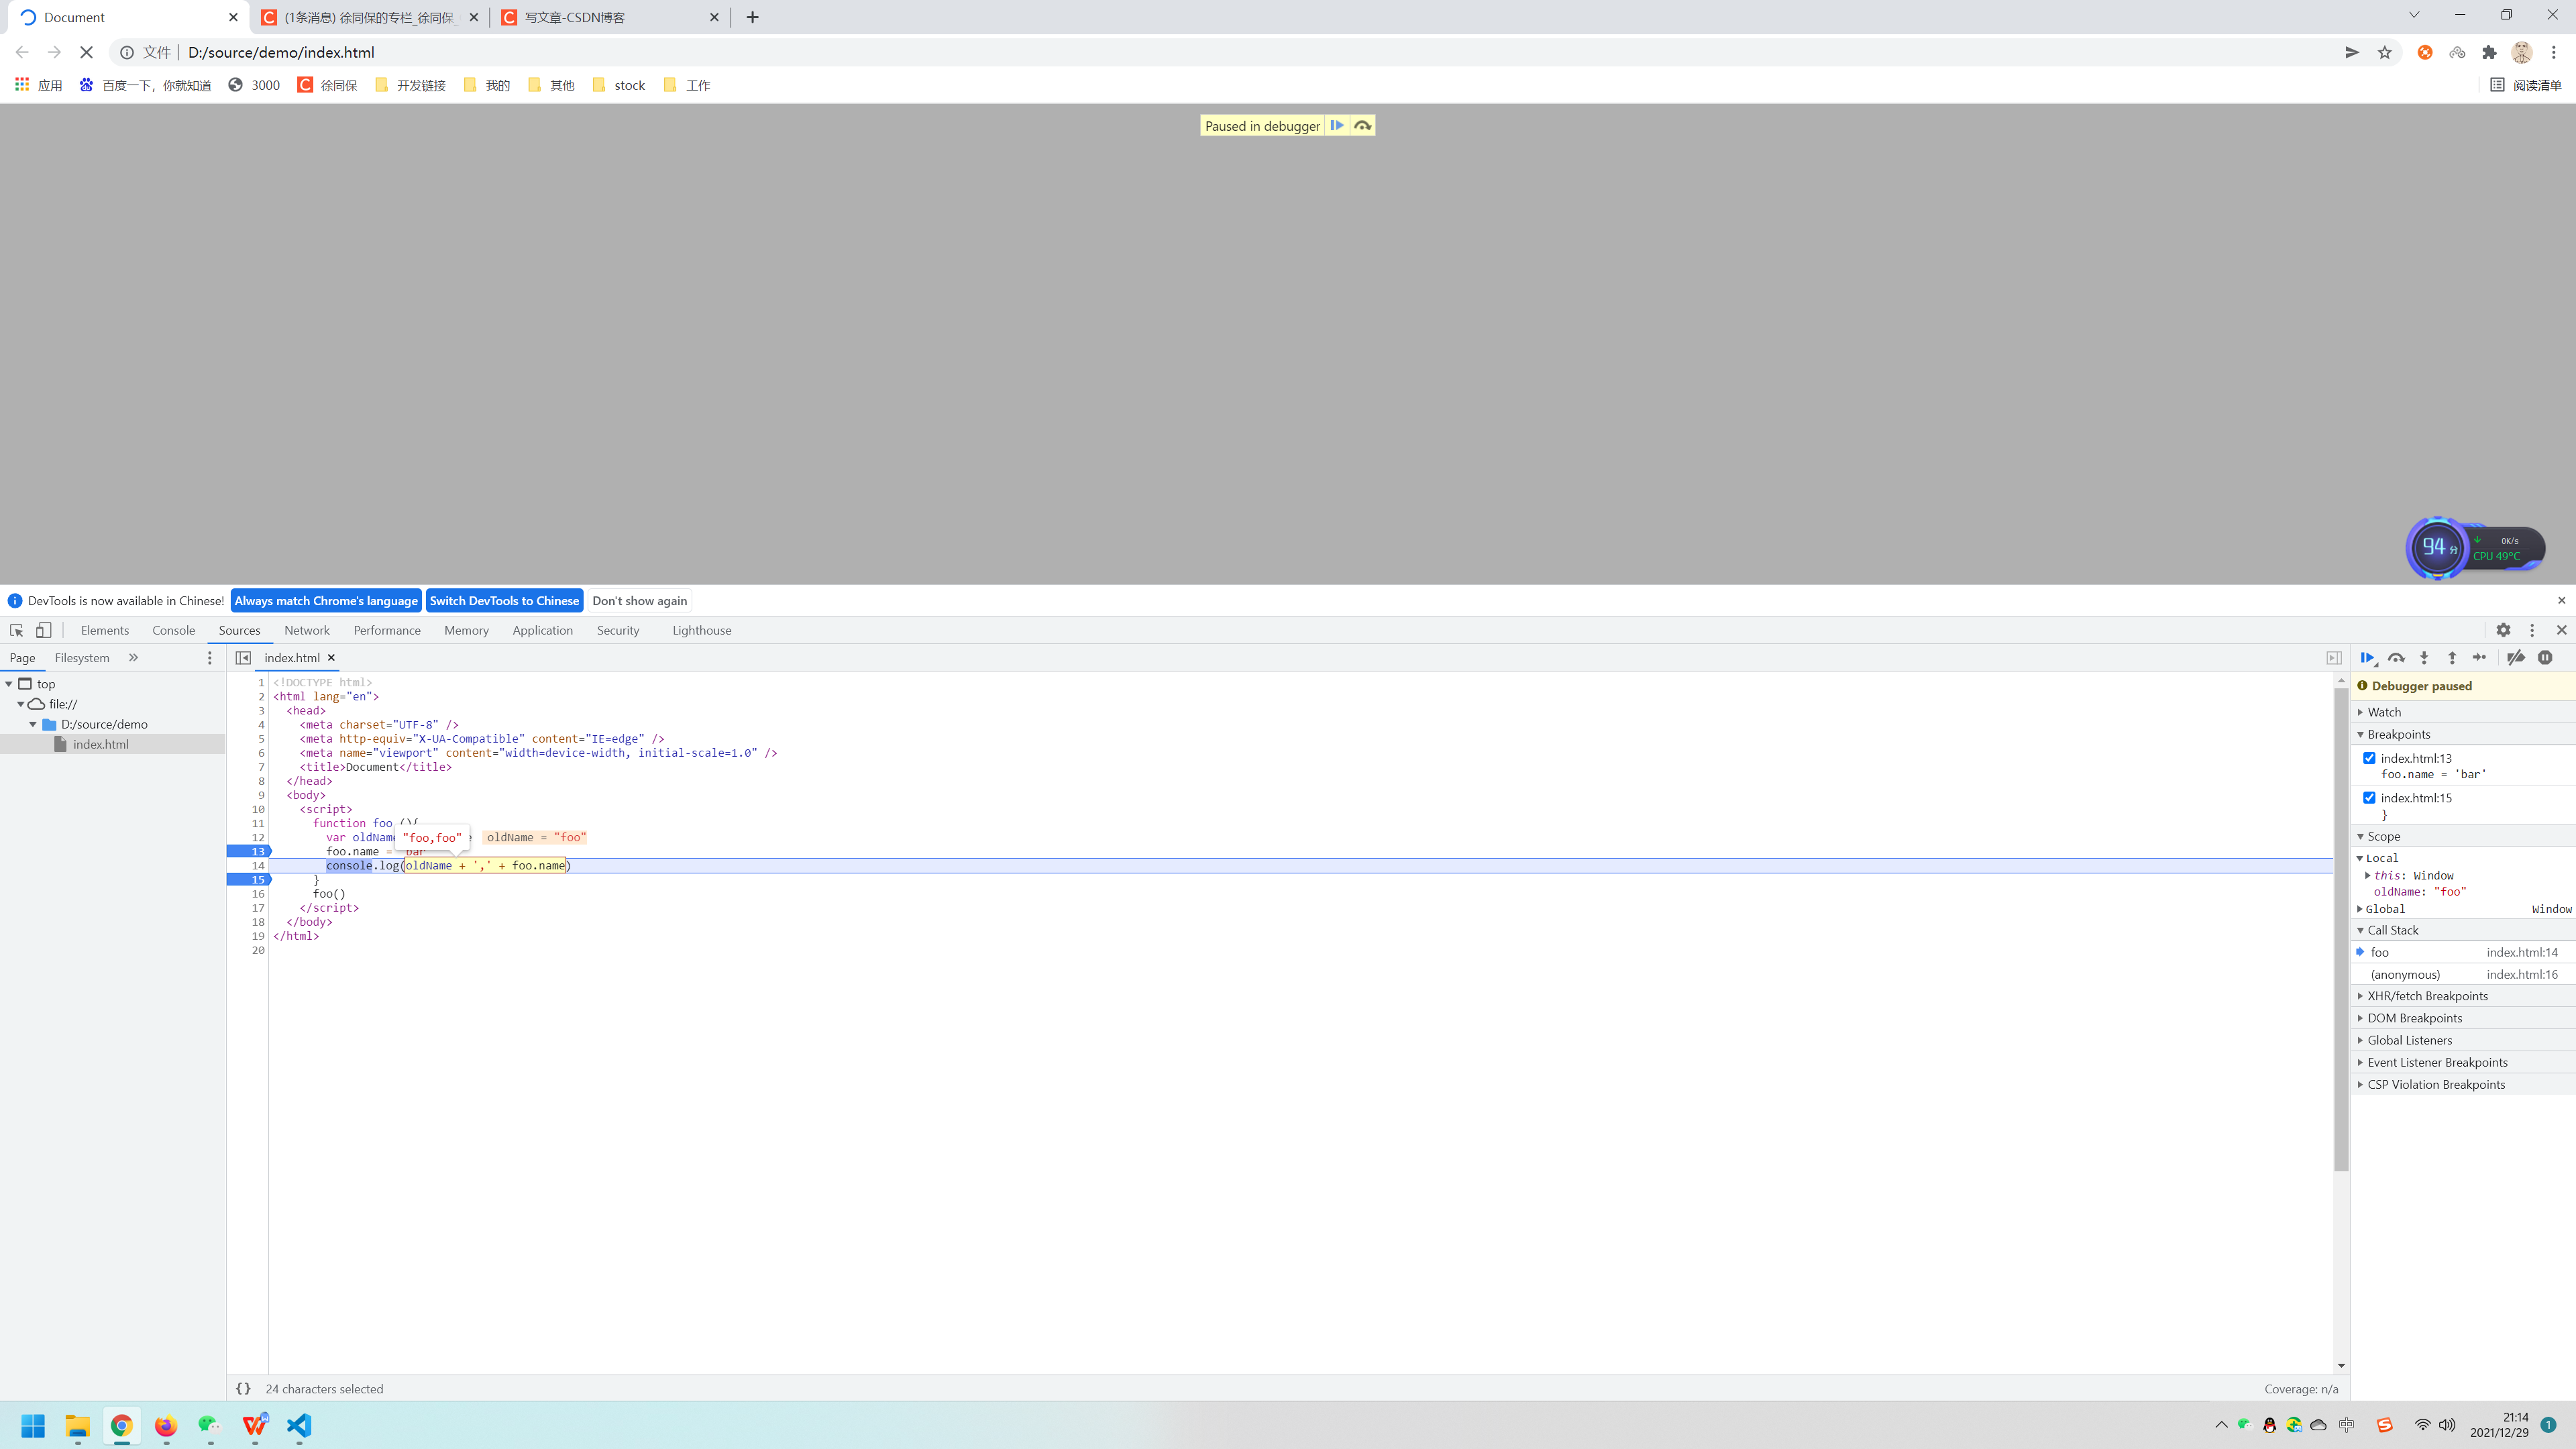The image size is (2576, 1449).
Task: Open DevTools settings gear
Action: tap(2503, 630)
